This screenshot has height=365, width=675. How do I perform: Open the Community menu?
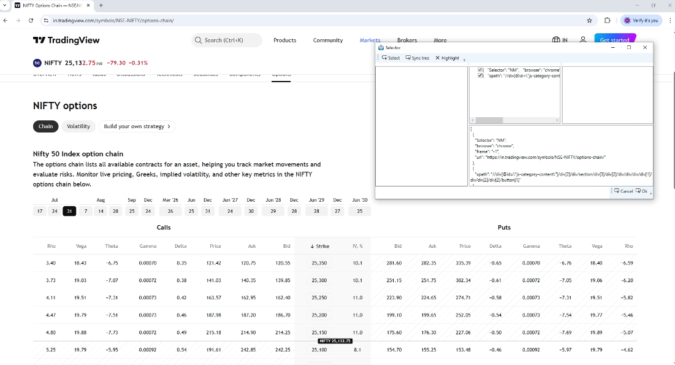point(328,40)
